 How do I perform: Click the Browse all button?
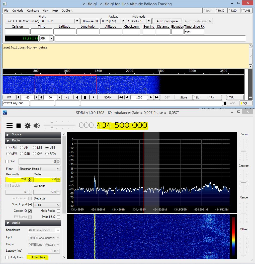(90, 21)
